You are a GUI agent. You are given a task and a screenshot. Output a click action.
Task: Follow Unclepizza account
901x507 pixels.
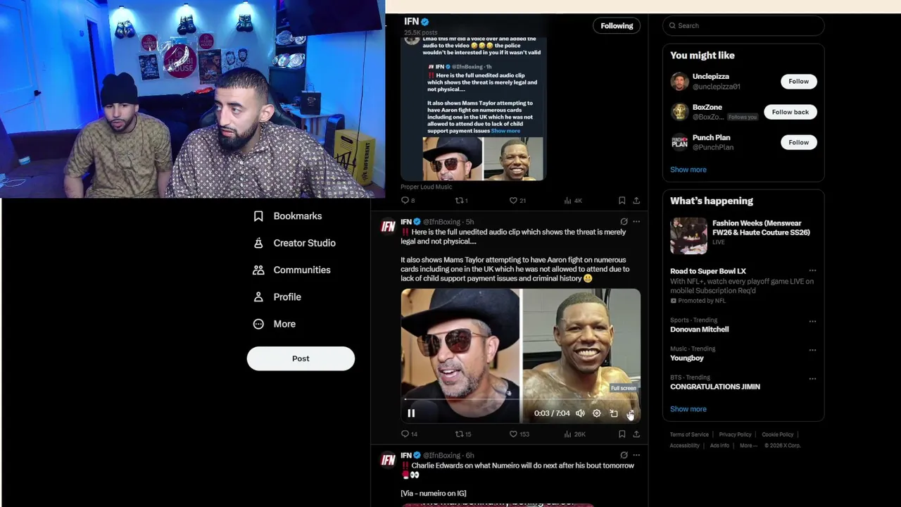798,82
